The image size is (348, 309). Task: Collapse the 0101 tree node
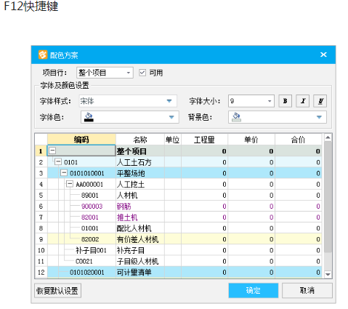pyautogui.click(x=58, y=161)
